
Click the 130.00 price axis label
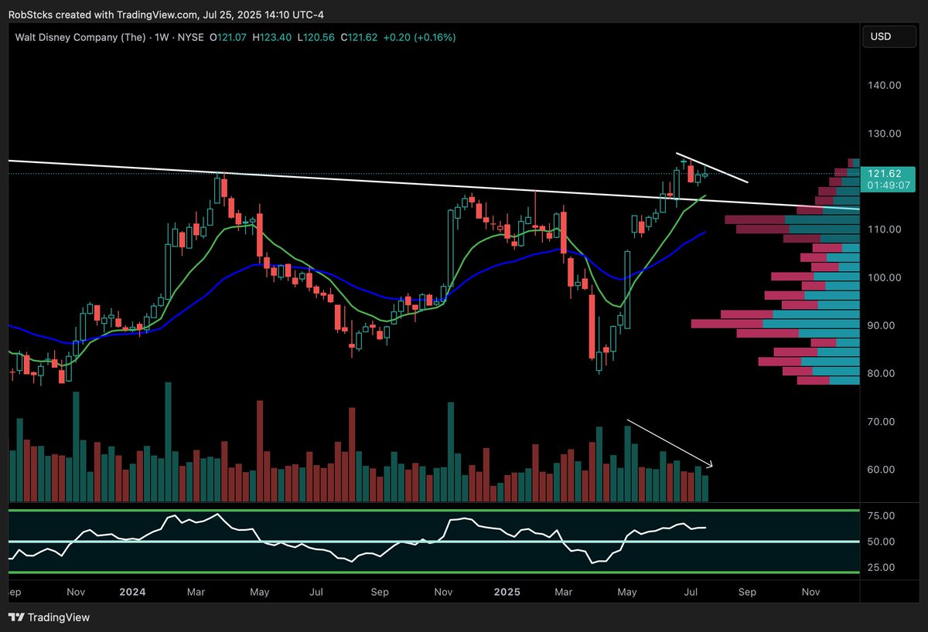click(x=883, y=133)
